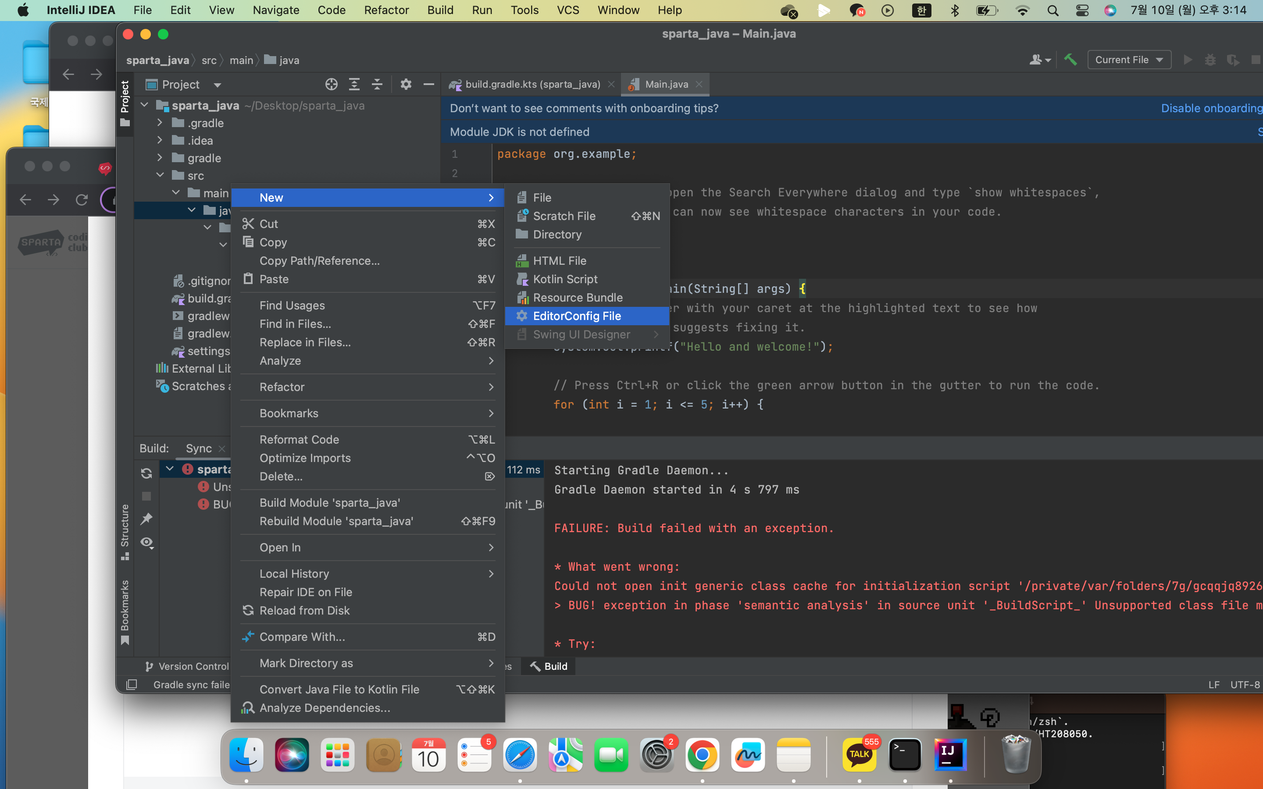
Task: Click the src breadcrumb
Action: coord(209,60)
